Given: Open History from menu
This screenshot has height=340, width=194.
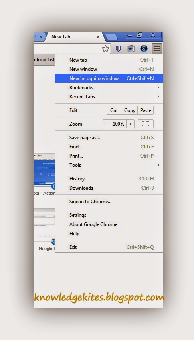Looking at the screenshot, I should tap(109, 179).
